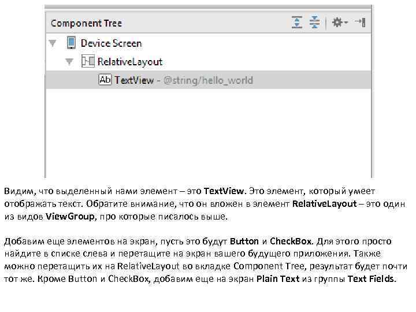Viewport: 416px width, 312px height.
Task: Click the empty area below the tree items
Action: pyautogui.click(x=208, y=133)
